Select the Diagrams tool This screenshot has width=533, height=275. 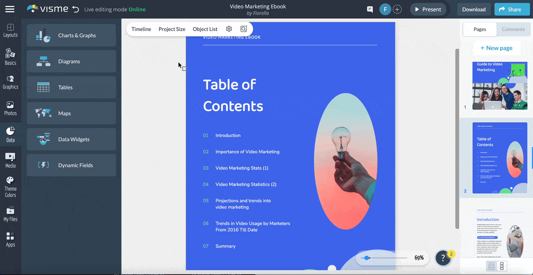point(71,61)
